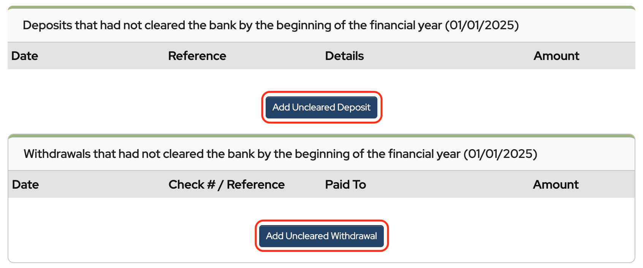Click the Reference column header in deposits table
Viewport: 643px width, 268px height.
tap(197, 56)
